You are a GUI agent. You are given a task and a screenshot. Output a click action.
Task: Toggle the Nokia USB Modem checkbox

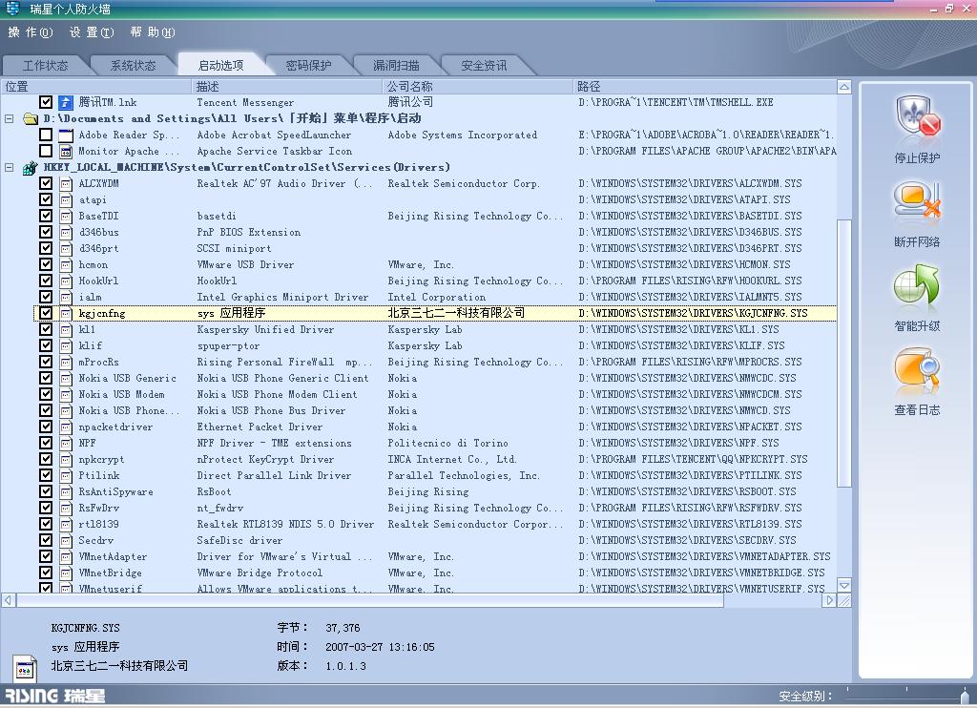pos(46,393)
